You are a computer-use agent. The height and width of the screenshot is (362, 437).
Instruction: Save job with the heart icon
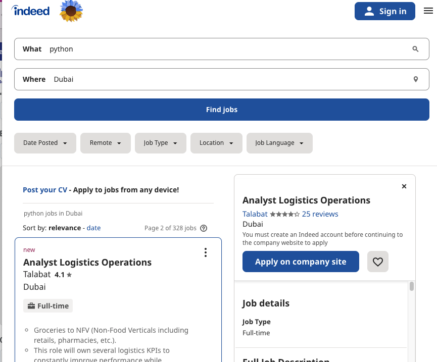click(x=377, y=262)
